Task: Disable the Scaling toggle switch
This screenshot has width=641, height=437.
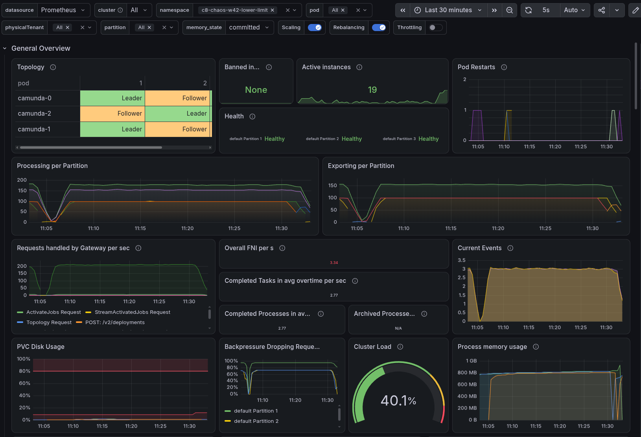Action: point(315,28)
